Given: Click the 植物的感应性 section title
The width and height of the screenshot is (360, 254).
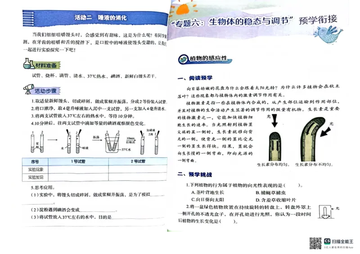Looking at the screenshot, I should (208, 58).
